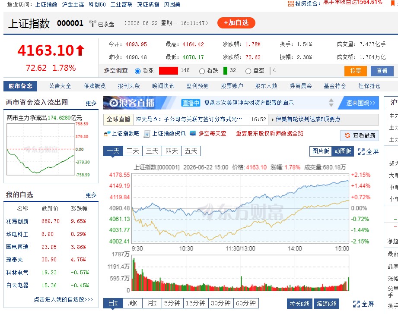This screenshot has width=398, height=314.
Task: Click the blue 查看 button
Action: [x=382, y=71]
